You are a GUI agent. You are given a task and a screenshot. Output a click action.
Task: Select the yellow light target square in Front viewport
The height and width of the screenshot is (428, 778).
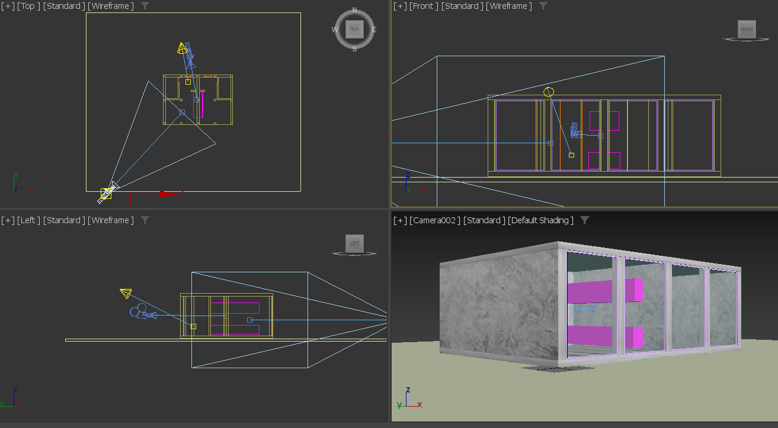coord(571,155)
